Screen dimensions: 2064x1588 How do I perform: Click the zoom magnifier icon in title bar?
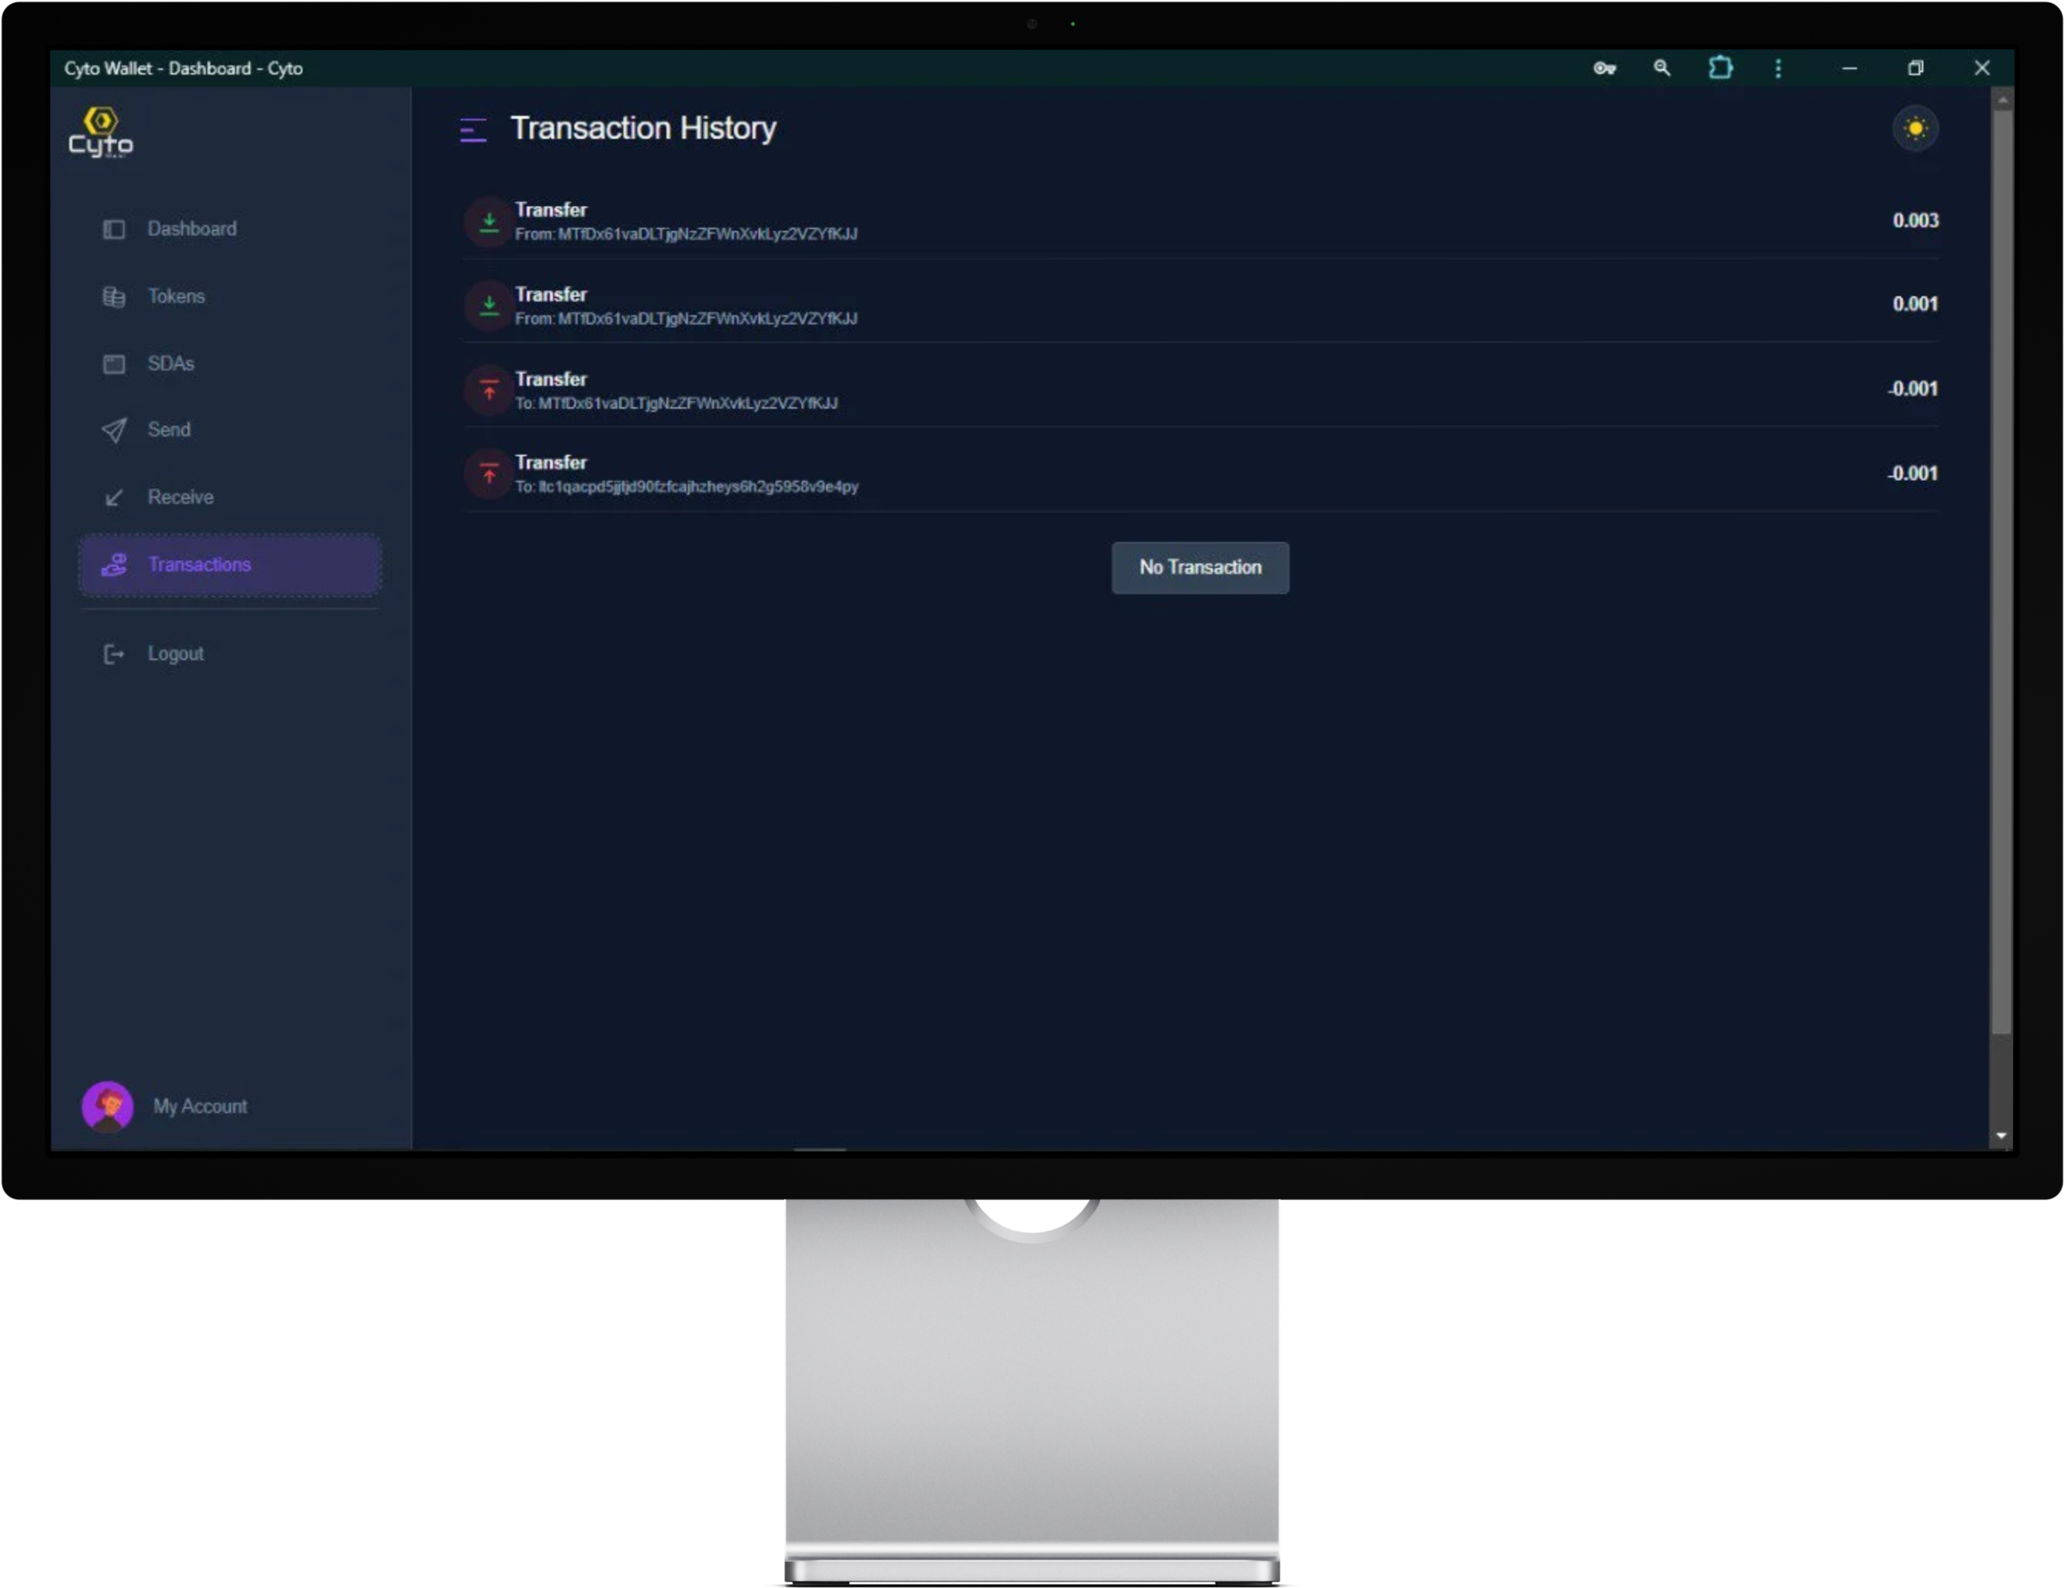click(1662, 68)
